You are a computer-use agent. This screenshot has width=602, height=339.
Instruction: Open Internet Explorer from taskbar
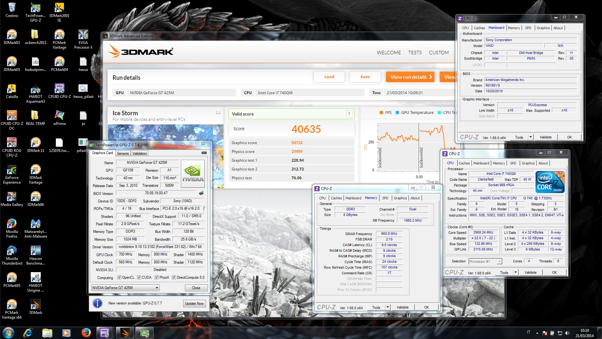28,333
